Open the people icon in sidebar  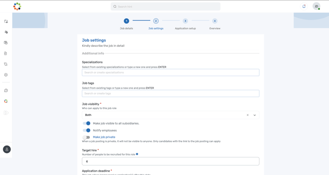click(x=6, y=32)
